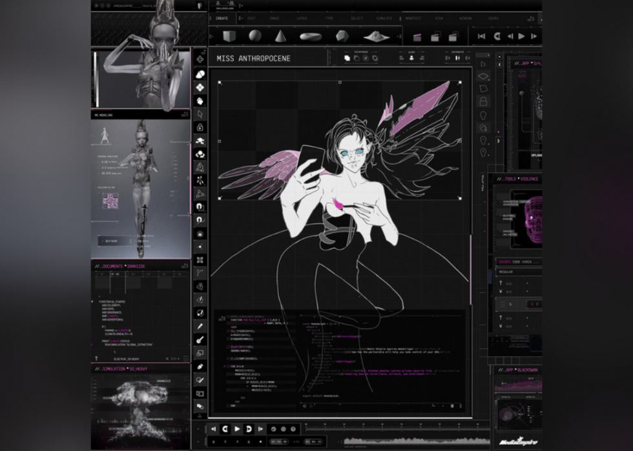Click the layer plane icon in right toolbar
Viewport: 633px width, 451px height.
(x=483, y=76)
